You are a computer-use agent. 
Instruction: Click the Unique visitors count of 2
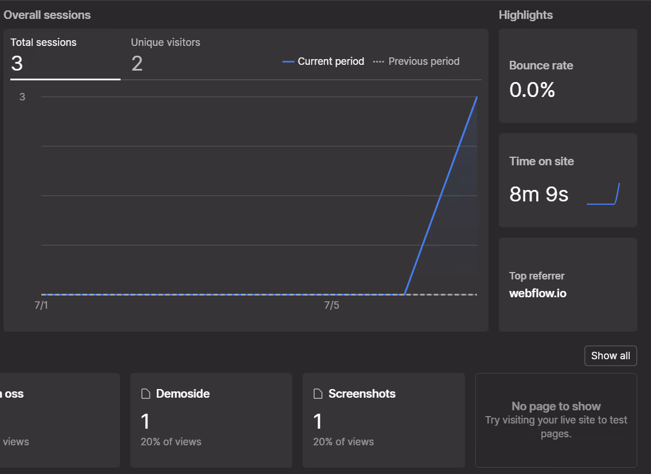tap(137, 64)
